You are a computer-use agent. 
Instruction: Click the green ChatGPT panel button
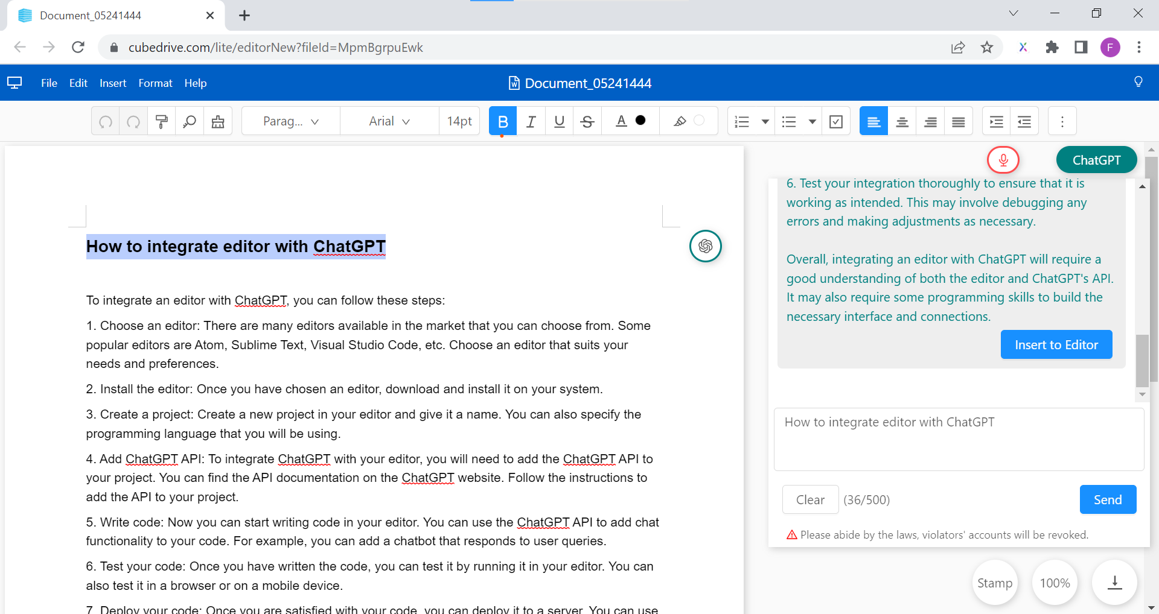click(1096, 160)
